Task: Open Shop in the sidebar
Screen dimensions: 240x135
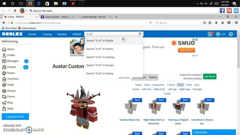Action: [x=8, y=108]
